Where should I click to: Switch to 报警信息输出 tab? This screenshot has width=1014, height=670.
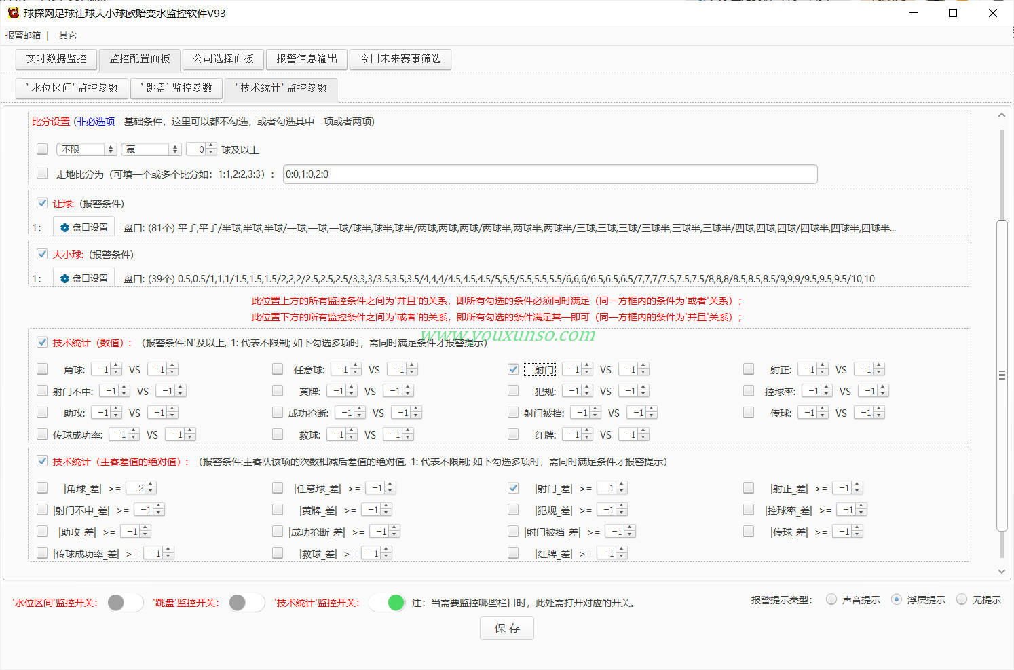(x=307, y=59)
